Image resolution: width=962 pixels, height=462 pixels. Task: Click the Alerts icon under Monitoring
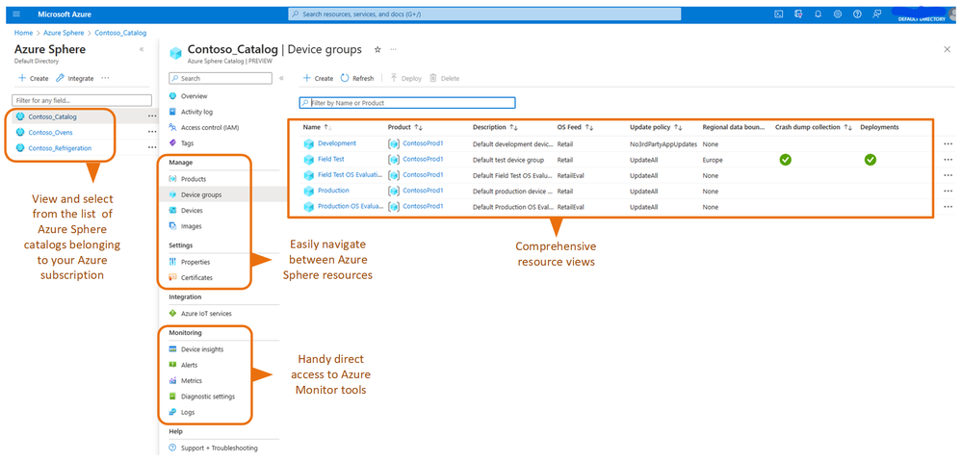click(x=173, y=365)
